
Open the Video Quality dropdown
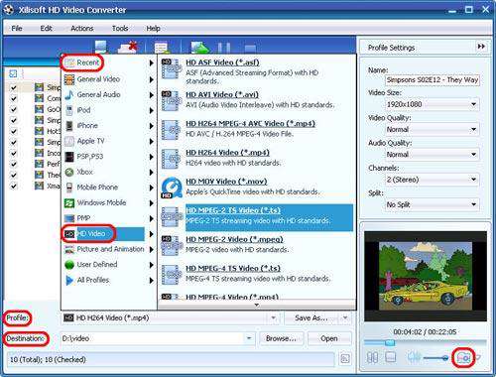474,129
